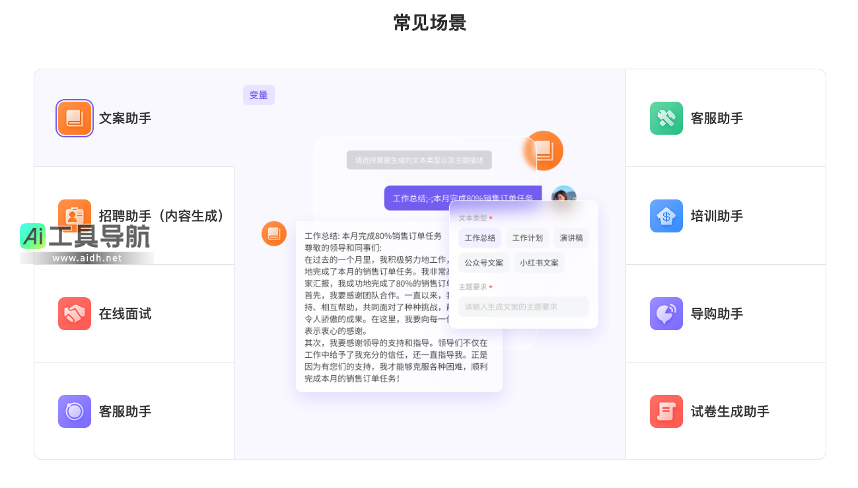Open the www.aidh.net watermark link
This screenshot has width=858, height=488.
(x=87, y=258)
